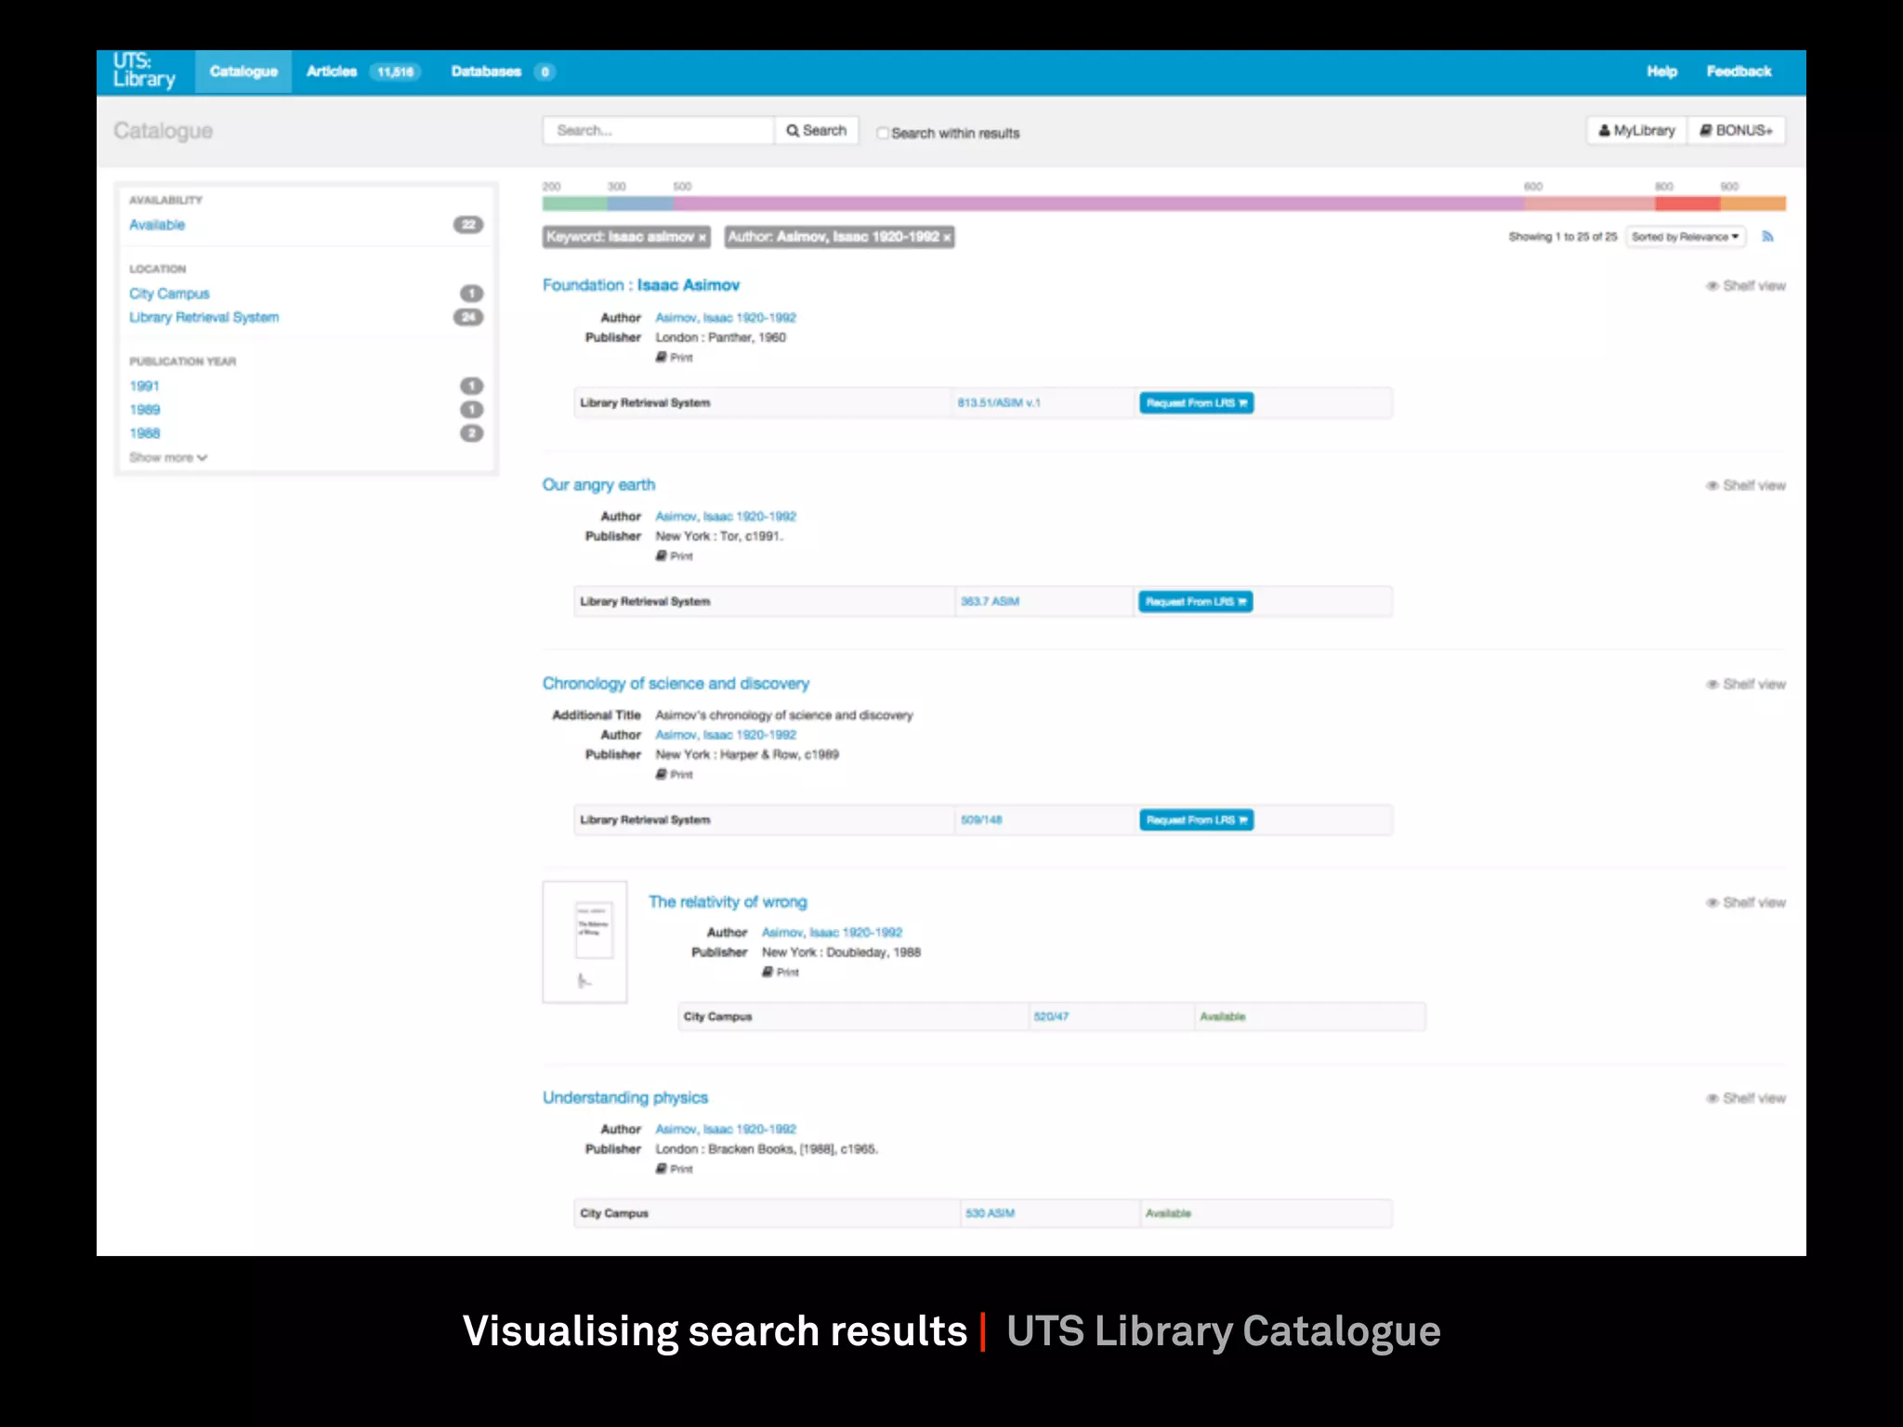The height and width of the screenshot is (1427, 1903).
Task: Open Our angry earth title
Action: (x=598, y=485)
